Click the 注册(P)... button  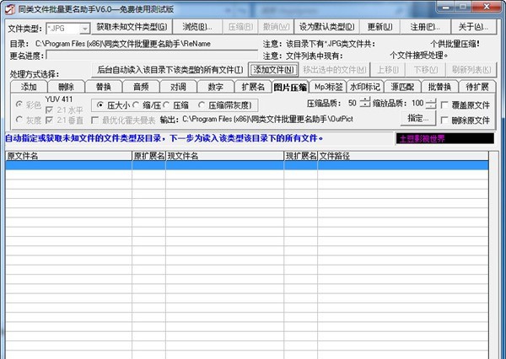click(x=425, y=27)
